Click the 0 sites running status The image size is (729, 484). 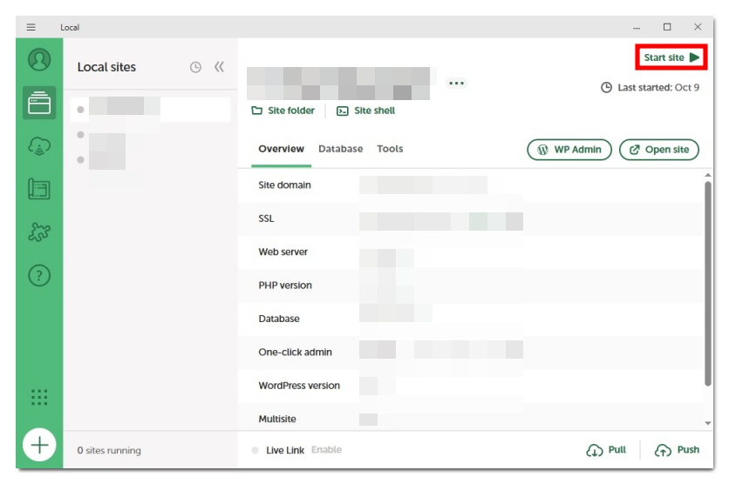[x=109, y=451]
